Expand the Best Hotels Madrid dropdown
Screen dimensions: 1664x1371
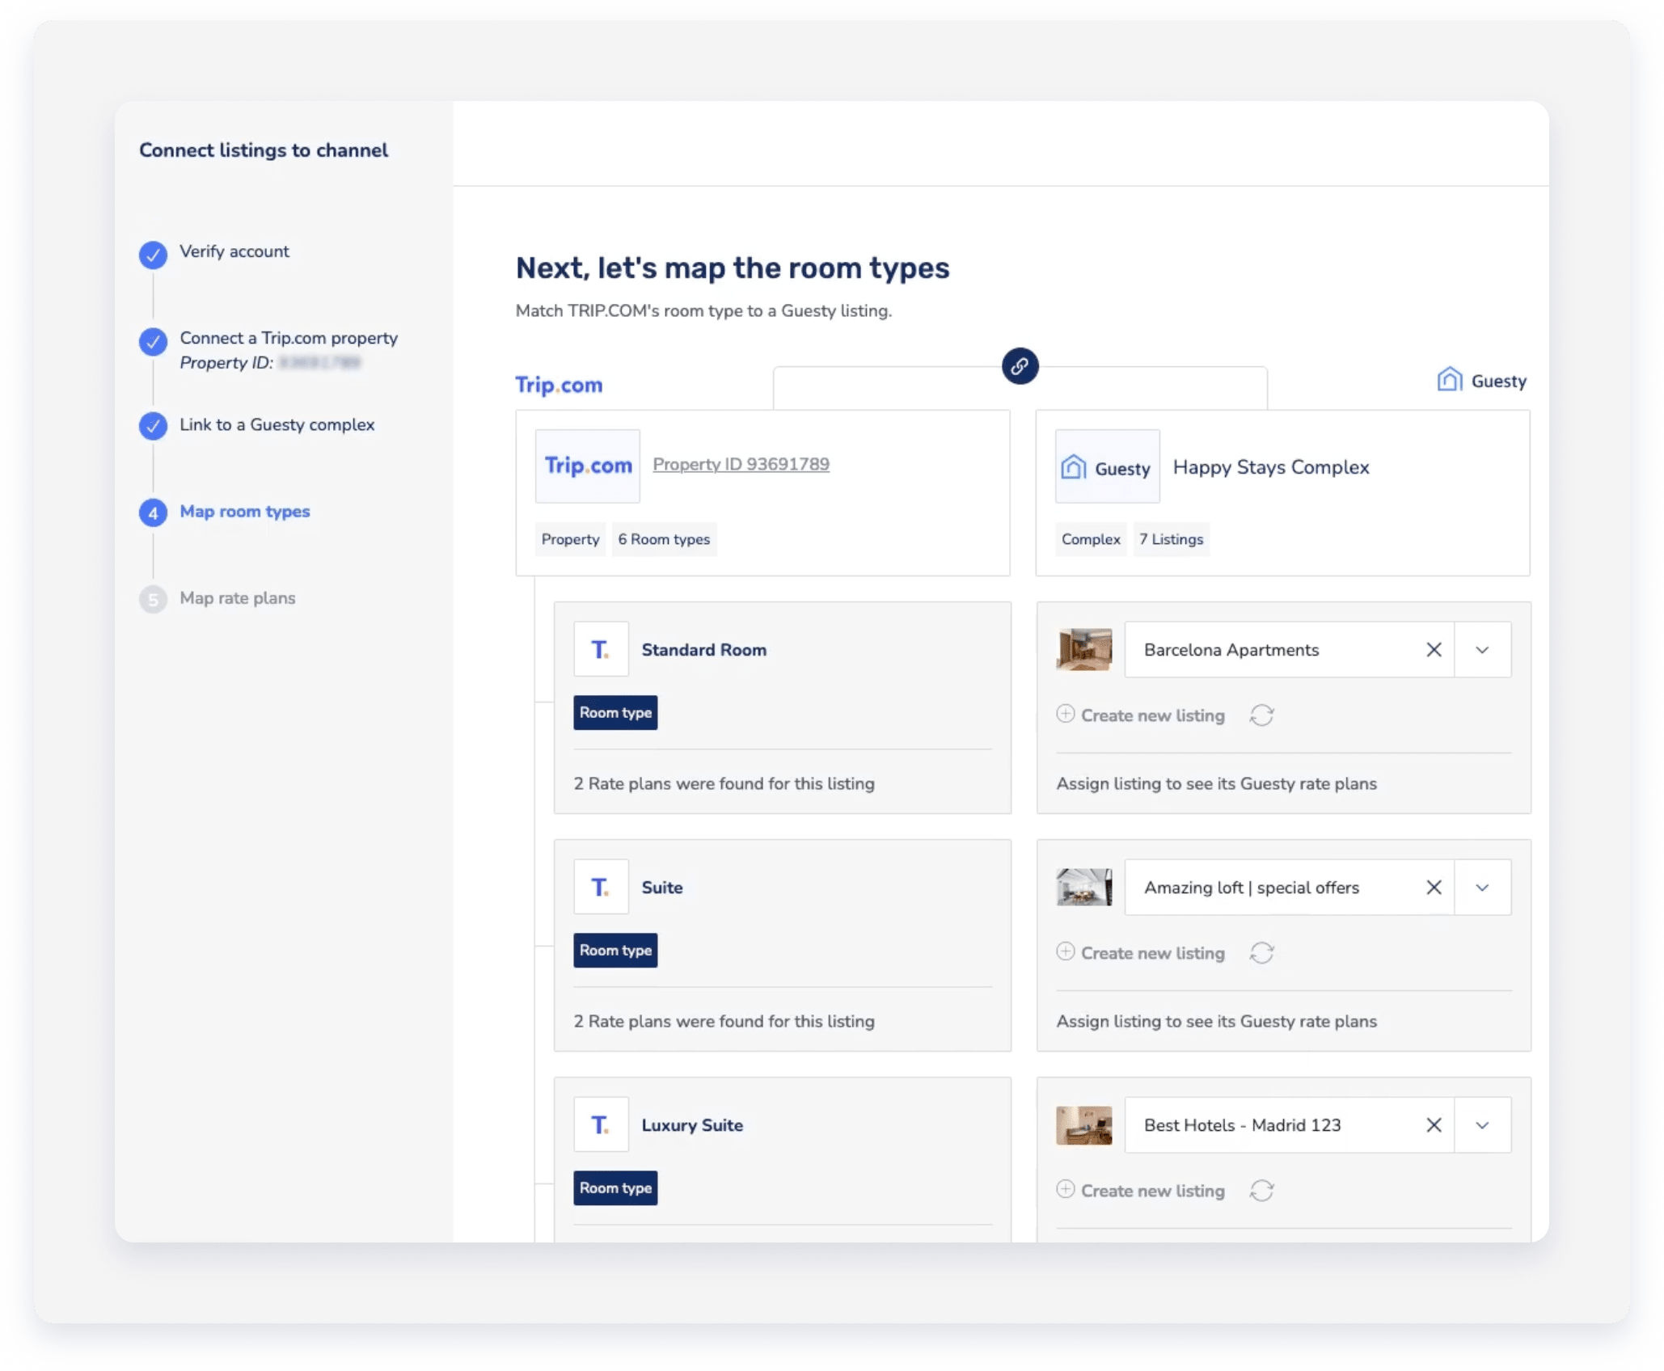(x=1482, y=1125)
